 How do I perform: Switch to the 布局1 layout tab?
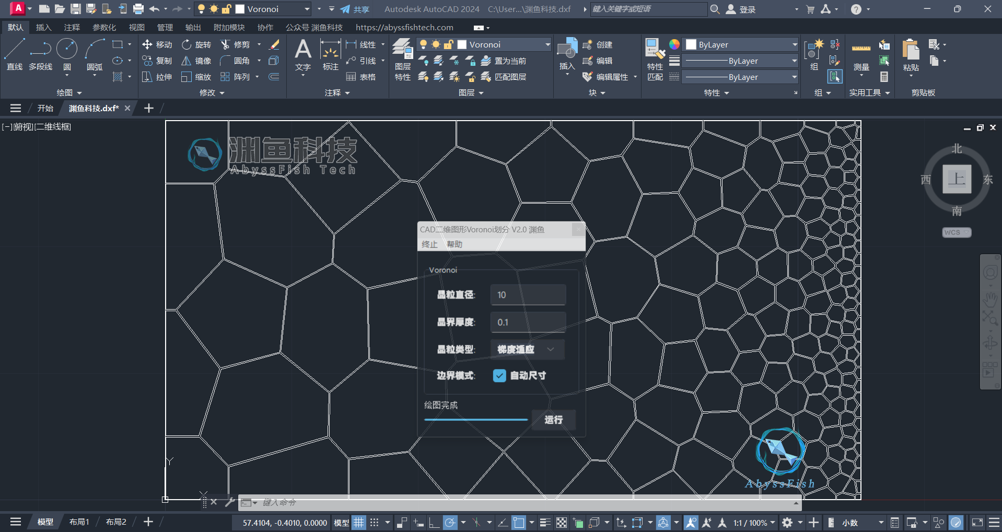click(79, 522)
